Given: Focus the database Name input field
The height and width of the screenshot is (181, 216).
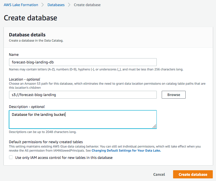Looking at the screenshot, I should pos(83,62).
